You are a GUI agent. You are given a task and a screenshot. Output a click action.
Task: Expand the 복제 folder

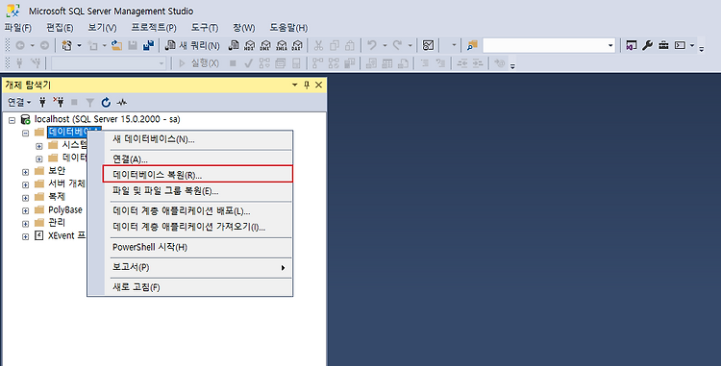pos(26,198)
